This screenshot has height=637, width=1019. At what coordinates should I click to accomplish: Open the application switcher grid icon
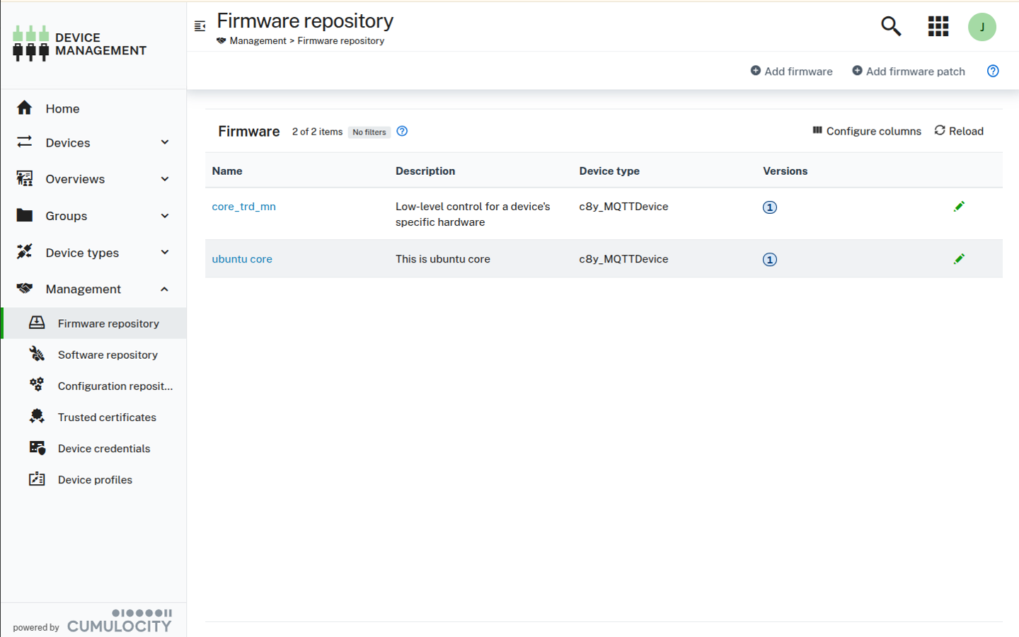(938, 26)
